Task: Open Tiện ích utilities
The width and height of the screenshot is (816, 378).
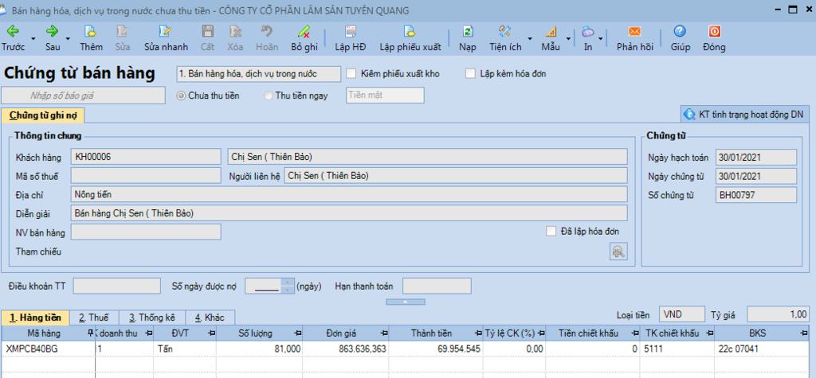Action: point(504,38)
